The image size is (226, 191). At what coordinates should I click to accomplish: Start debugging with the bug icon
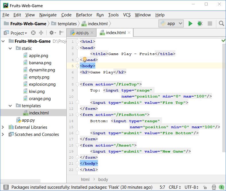(200, 24)
